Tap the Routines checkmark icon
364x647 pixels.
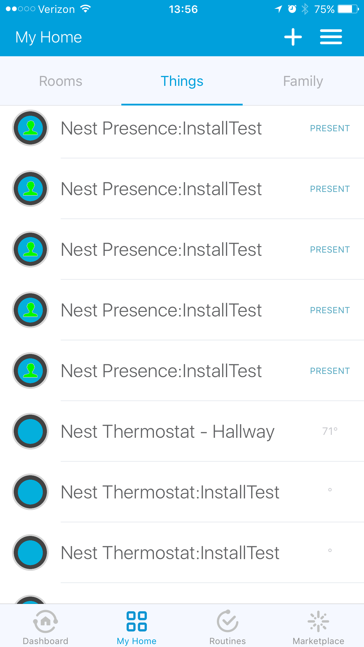(227, 621)
